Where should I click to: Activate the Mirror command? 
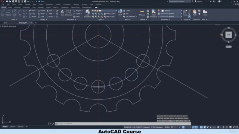point(41,14)
